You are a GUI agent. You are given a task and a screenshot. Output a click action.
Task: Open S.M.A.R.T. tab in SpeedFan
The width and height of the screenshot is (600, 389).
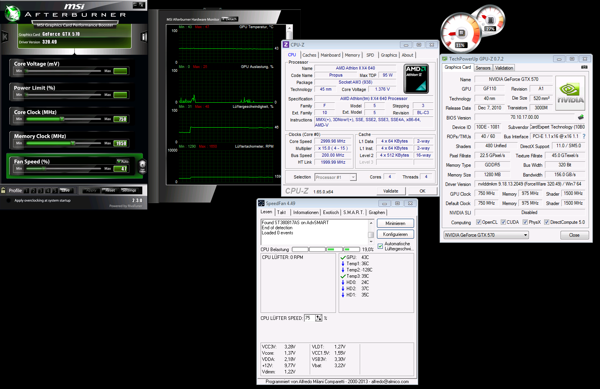pos(354,212)
